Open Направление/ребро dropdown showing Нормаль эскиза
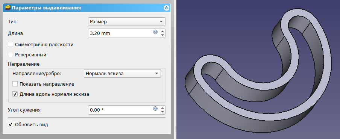The image size is (340, 139). 122,73
